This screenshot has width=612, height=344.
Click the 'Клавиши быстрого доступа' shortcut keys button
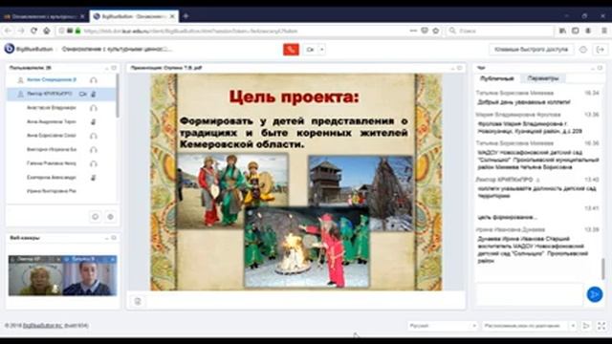pyautogui.click(x=531, y=50)
